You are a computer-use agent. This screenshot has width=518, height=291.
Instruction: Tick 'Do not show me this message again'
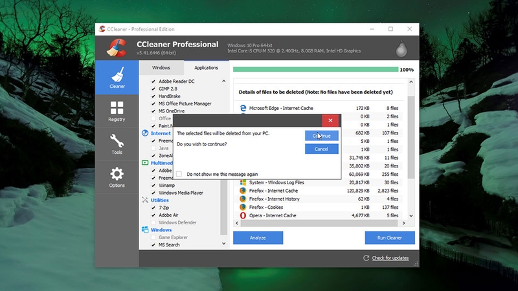tap(179, 174)
